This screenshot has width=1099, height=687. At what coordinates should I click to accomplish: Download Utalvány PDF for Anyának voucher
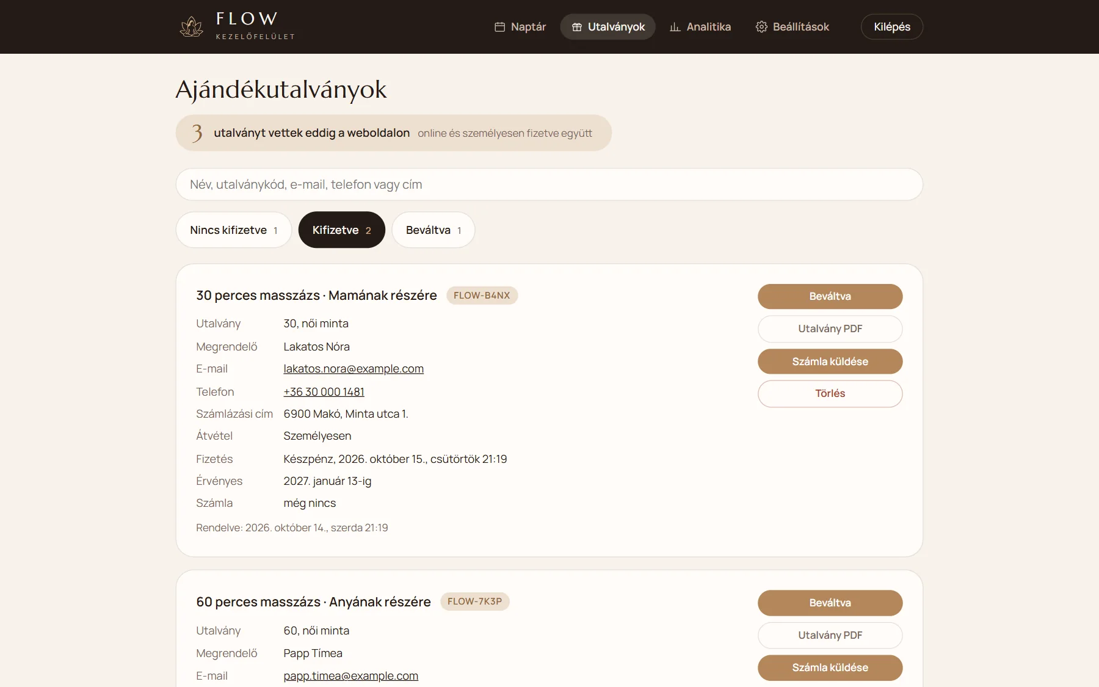pos(830,635)
